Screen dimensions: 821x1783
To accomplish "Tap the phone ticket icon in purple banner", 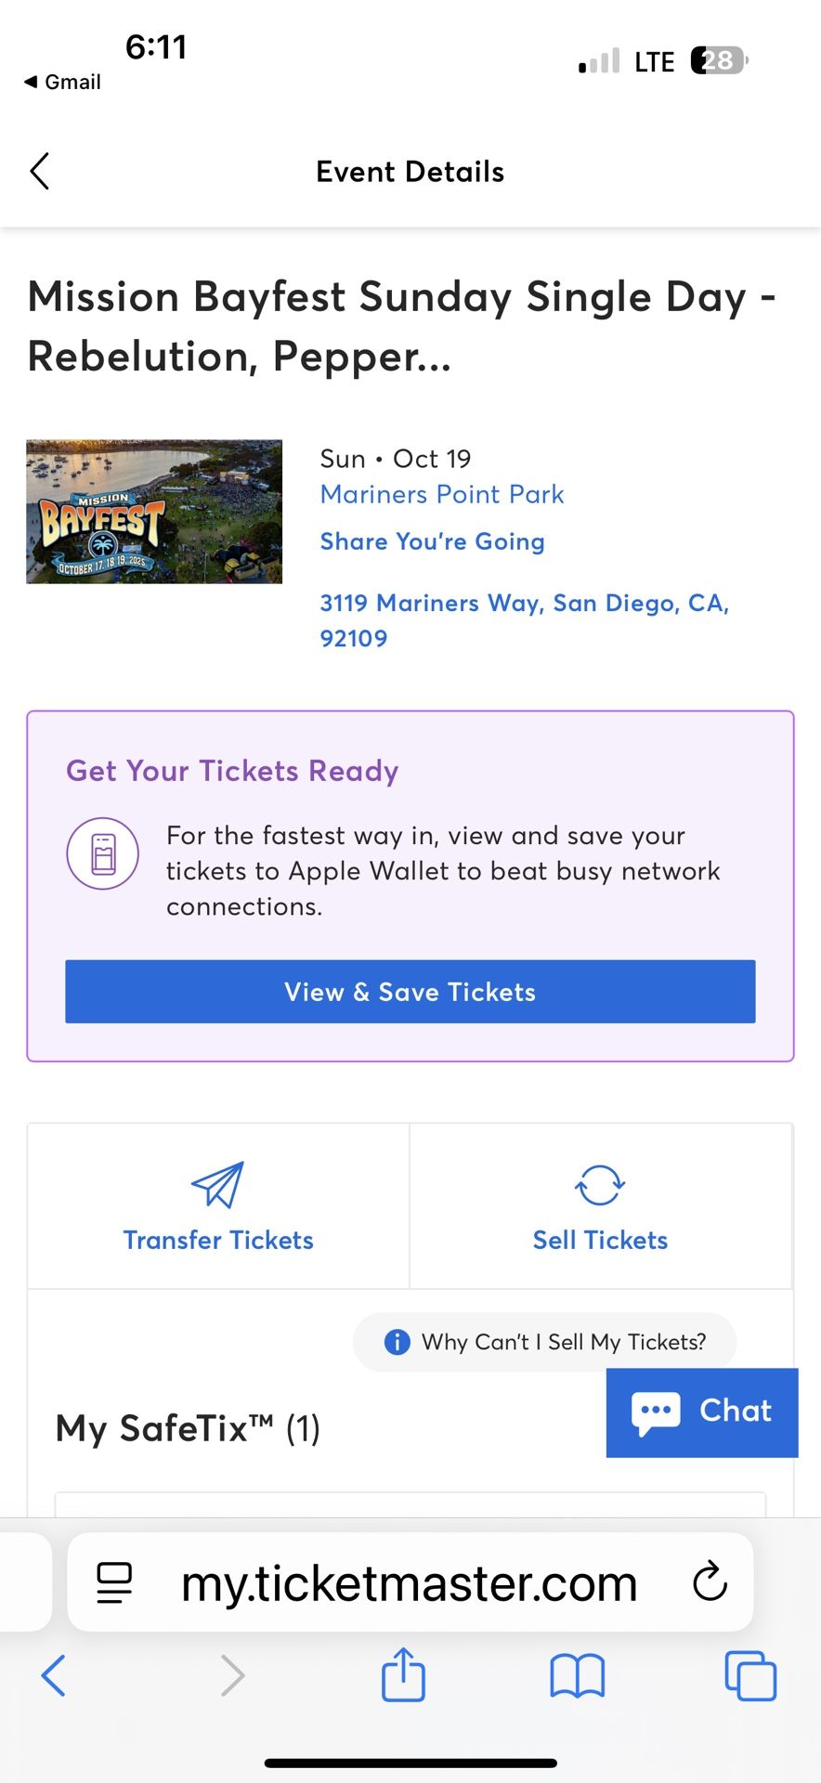I will [x=103, y=853].
